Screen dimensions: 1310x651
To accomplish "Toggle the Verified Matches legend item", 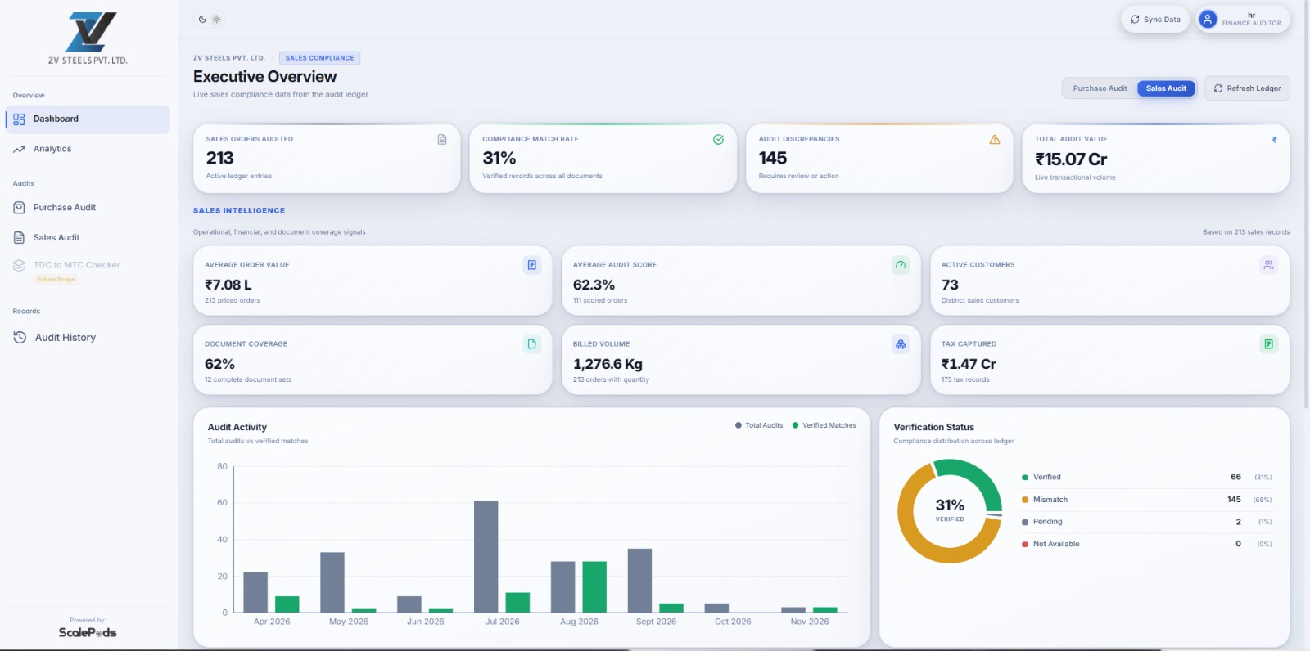I will point(824,425).
